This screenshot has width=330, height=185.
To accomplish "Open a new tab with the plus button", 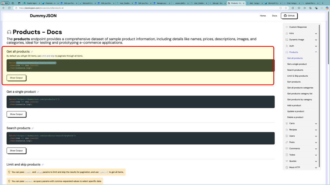I will point(322,3).
